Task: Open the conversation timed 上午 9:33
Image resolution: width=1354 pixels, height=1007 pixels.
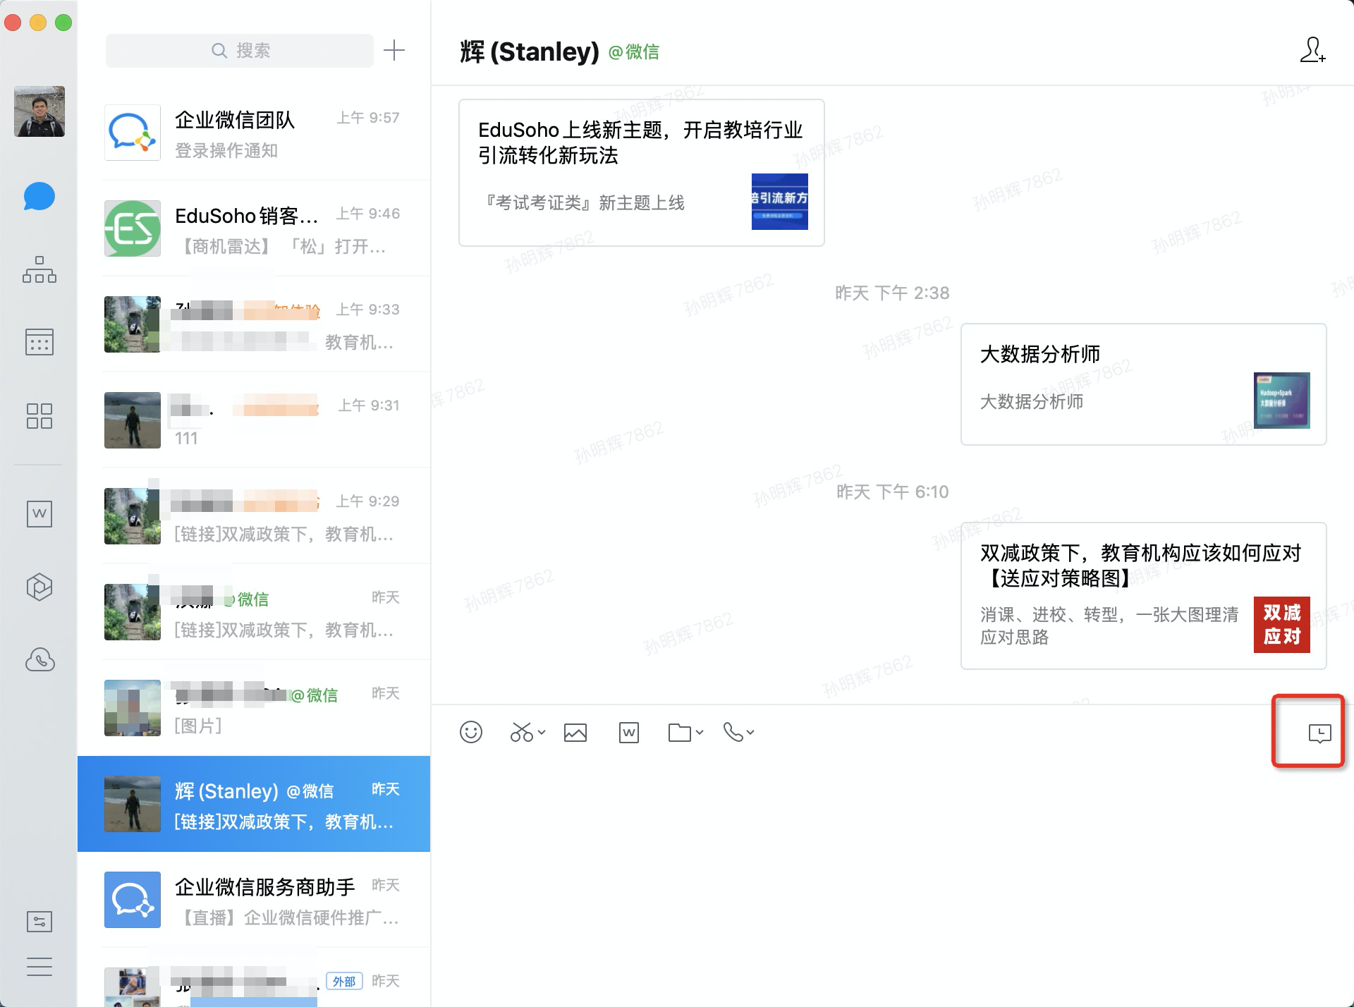Action: coord(254,324)
